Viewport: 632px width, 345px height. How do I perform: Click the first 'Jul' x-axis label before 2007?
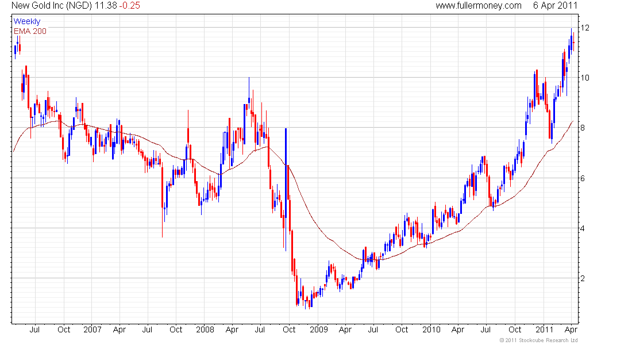(34, 329)
